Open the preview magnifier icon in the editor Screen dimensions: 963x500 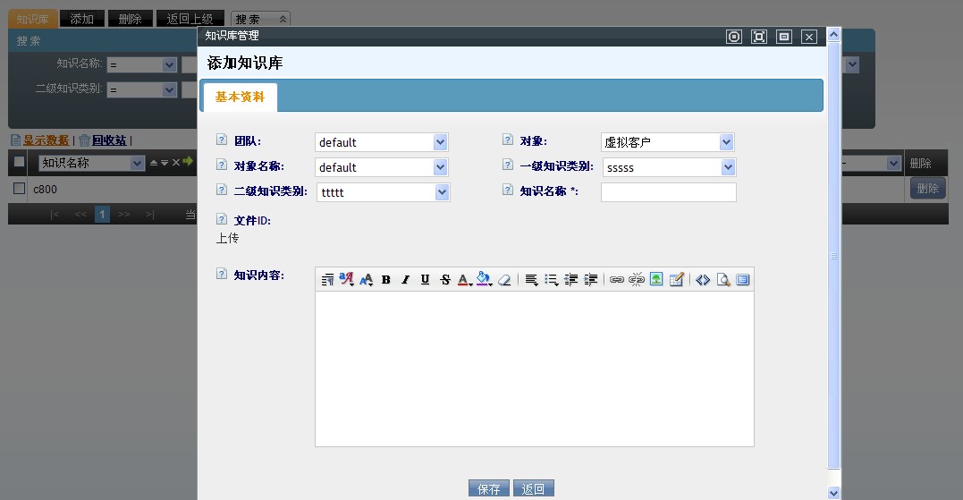[723, 280]
